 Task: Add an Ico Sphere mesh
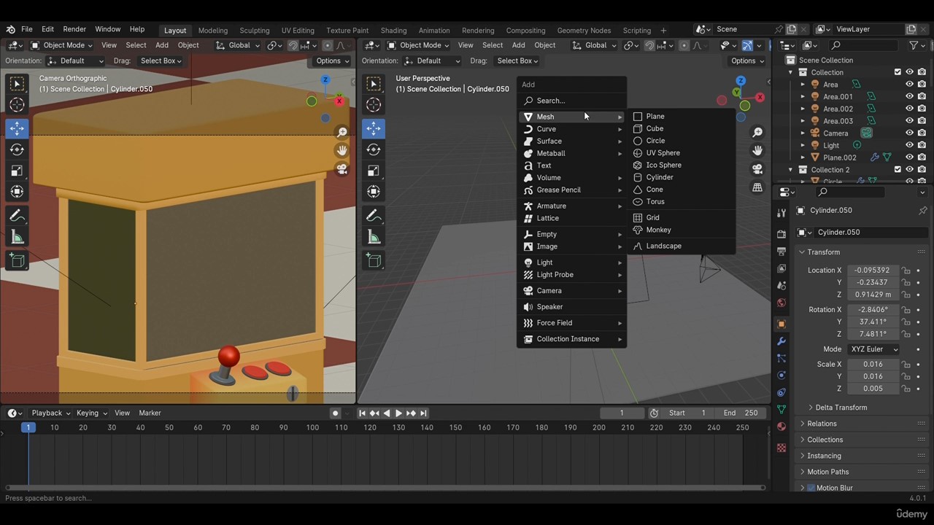(x=663, y=165)
